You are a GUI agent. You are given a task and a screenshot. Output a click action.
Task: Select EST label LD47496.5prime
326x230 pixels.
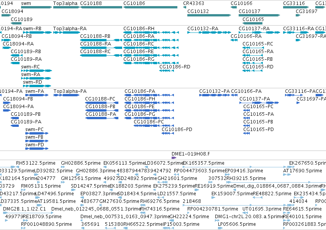[x=54, y=193]
